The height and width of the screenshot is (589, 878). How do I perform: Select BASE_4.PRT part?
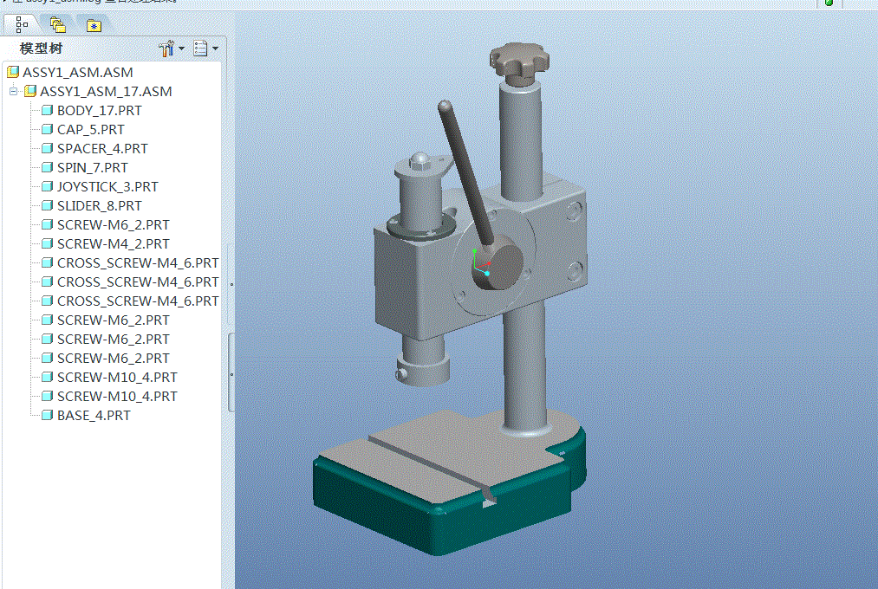(x=94, y=415)
